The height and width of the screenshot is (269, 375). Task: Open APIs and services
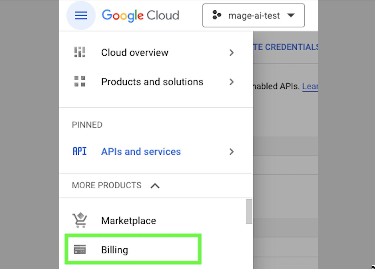coord(156,152)
